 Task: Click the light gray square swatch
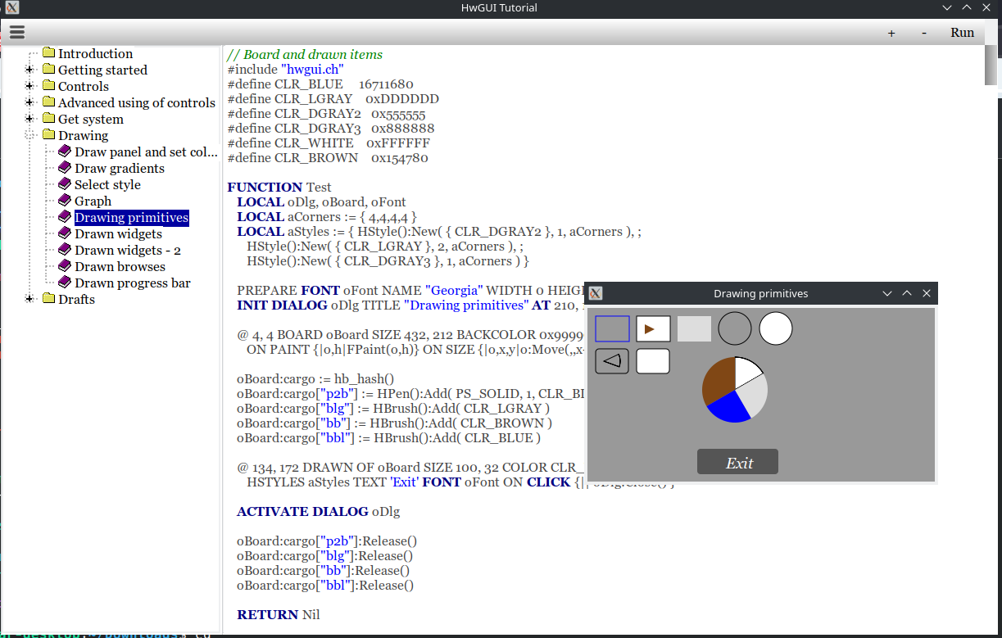694,328
